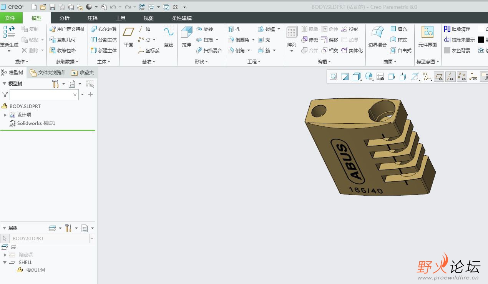Switch to the 工具 (Tools) ribbon tab
This screenshot has width=488, height=284.
tap(121, 18)
